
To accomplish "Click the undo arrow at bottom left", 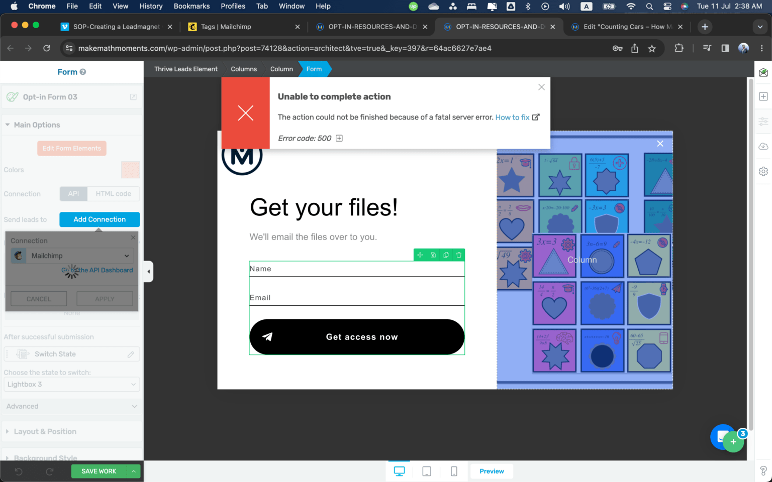I will [x=19, y=471].
